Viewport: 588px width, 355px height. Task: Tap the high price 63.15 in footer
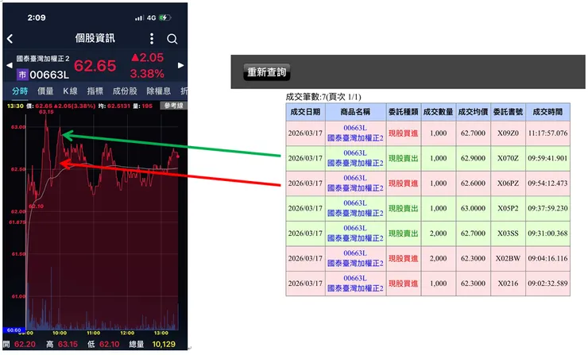click(x=68, y=344)
